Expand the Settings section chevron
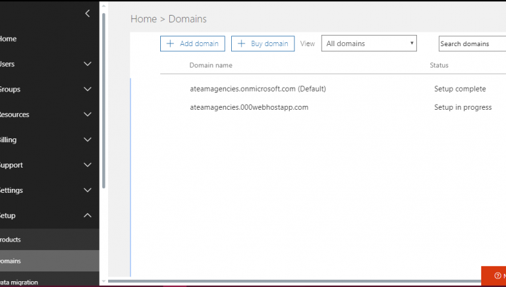The image size is (506, 287). click(87, 190)
